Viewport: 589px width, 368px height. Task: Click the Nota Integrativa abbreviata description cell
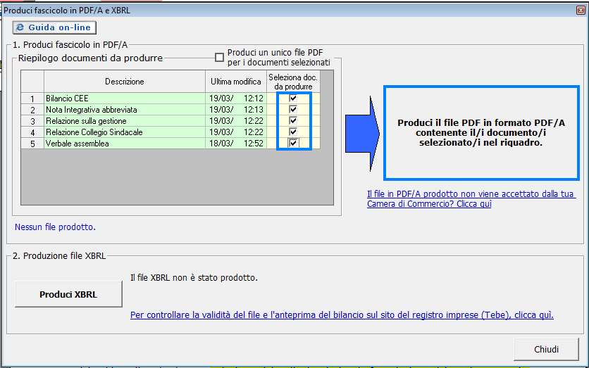pos(124,110)
